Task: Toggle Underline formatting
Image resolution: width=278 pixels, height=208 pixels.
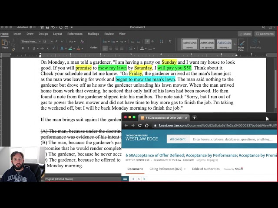Action: click(x=34, y=48)
